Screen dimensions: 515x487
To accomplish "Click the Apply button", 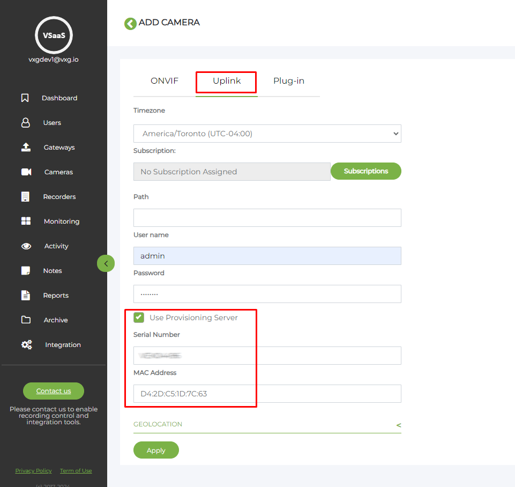I will point(156,451).
